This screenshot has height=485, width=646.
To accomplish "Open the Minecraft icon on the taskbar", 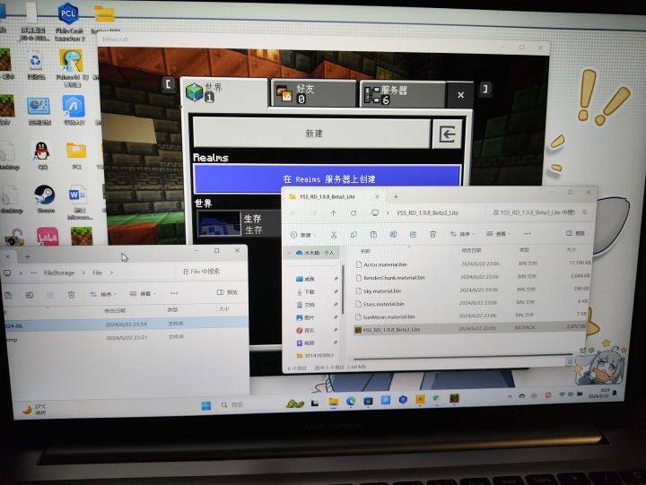I will 454,398.
